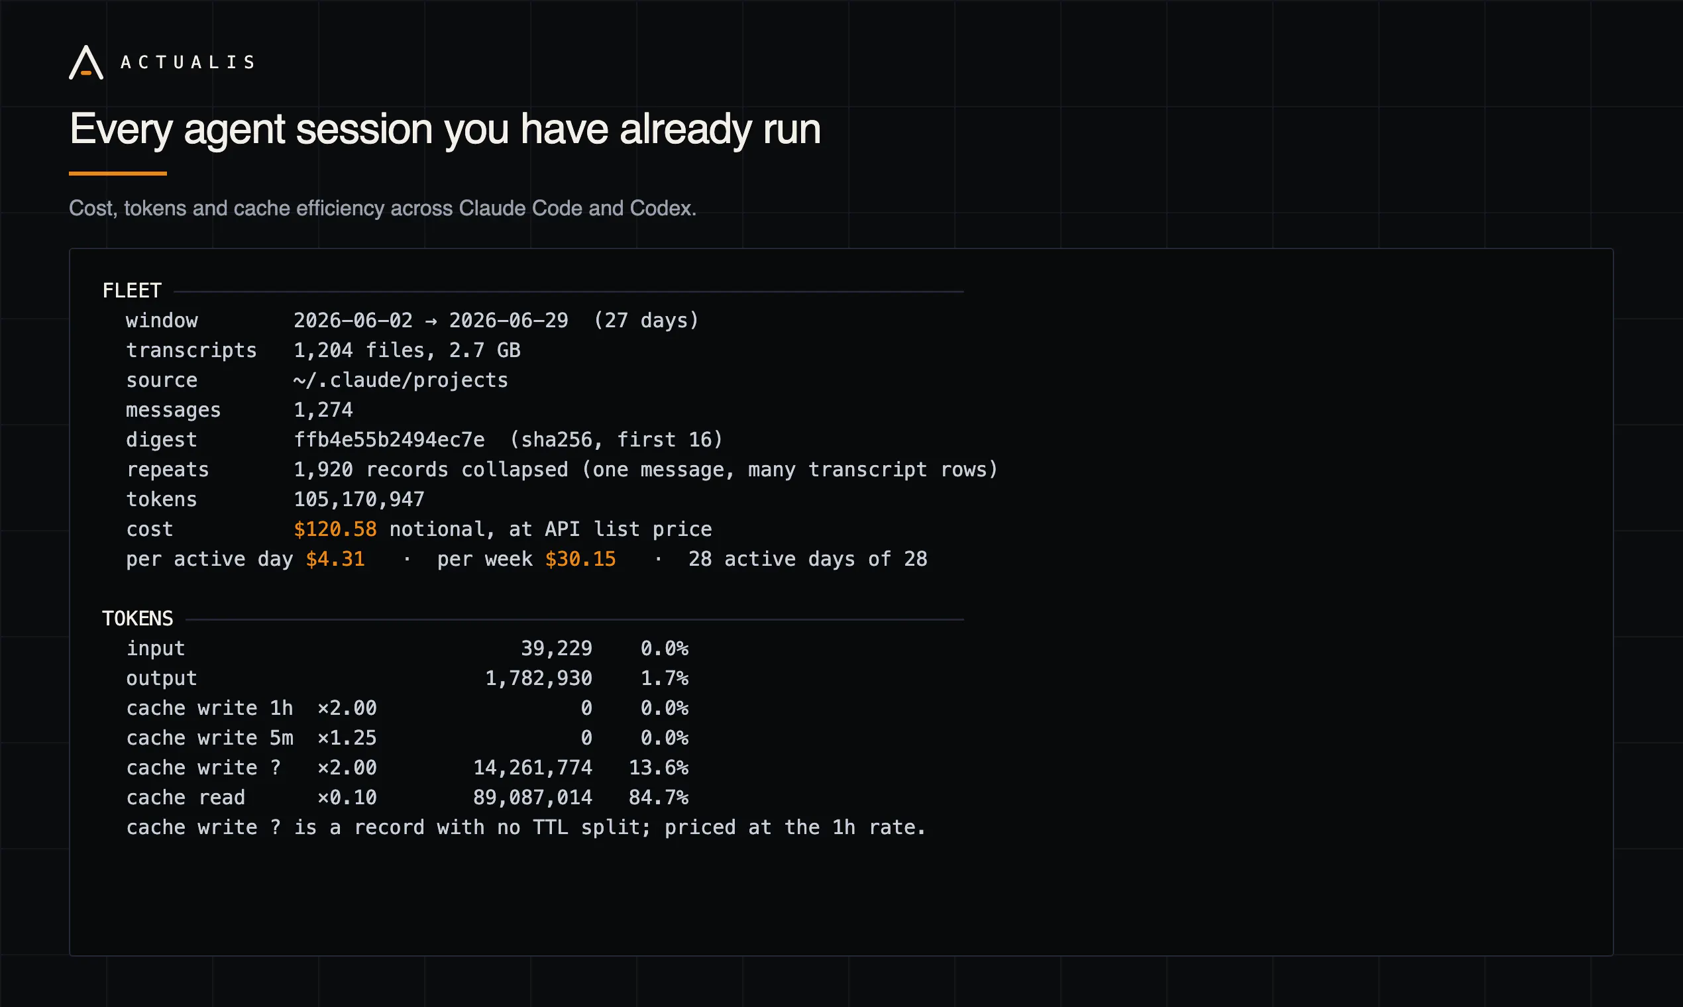Click the Actualis triangle logo icon

[86, 62]
